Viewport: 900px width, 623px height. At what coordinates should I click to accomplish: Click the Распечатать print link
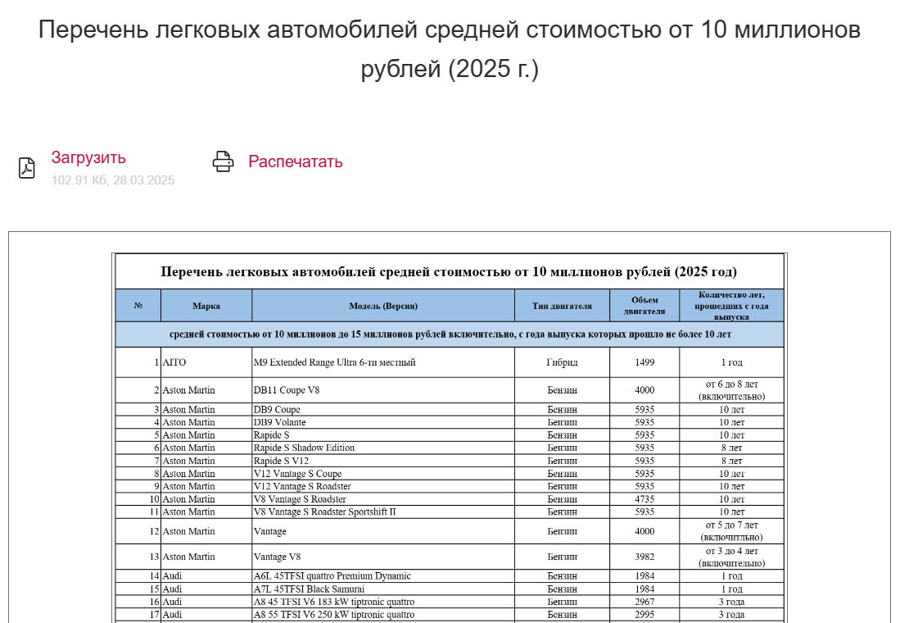click(x=295, y=161)
